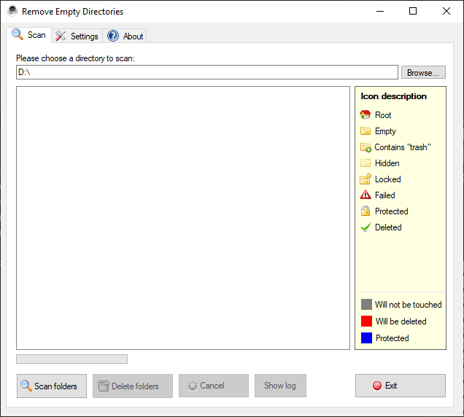Click the red Will be deleted swatch
The width and height of the screenshot is (464, 417).
366,321
